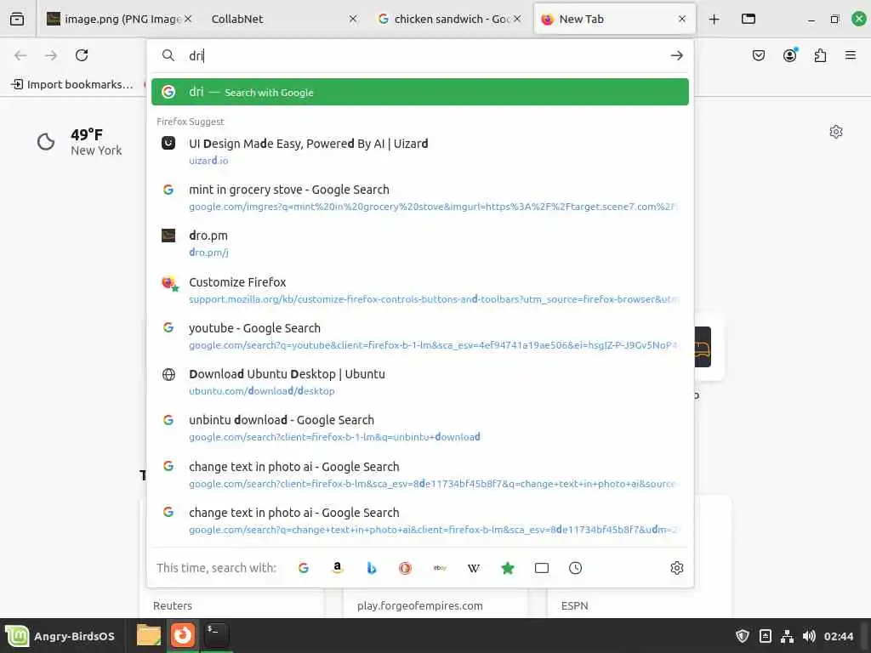
Task: Close the CollabNet tab
Action: 353,19
